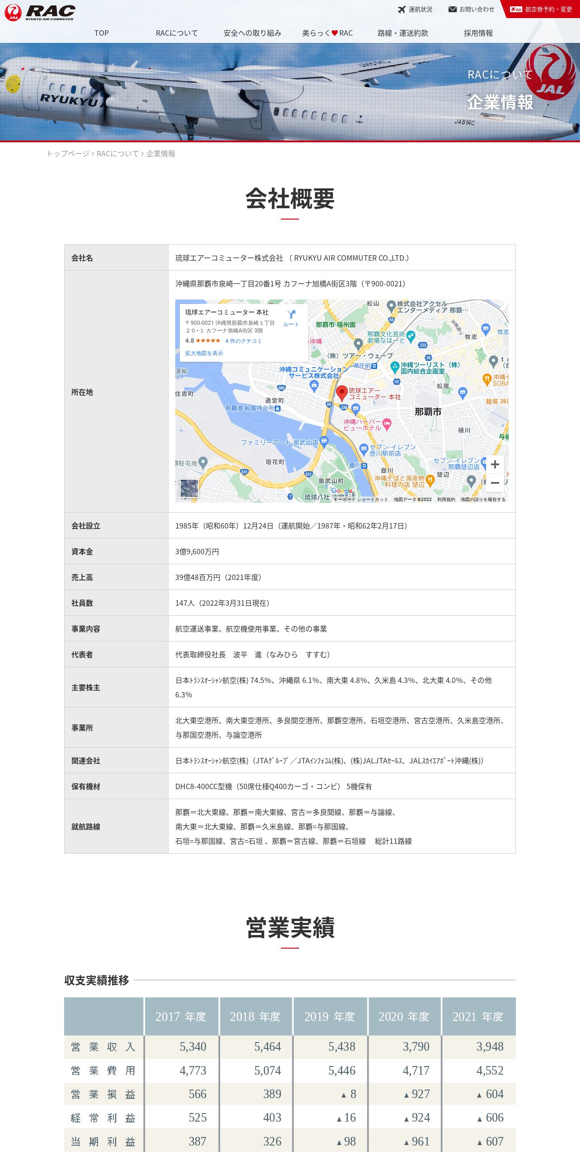Select TOP in the navigation menu
580x1160 pixels.
pos(102,33)
